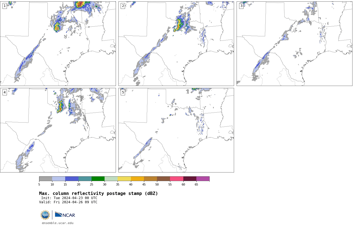
Task: Select the dark green 25-30 dBZ swatch
Action: [98, 179]
